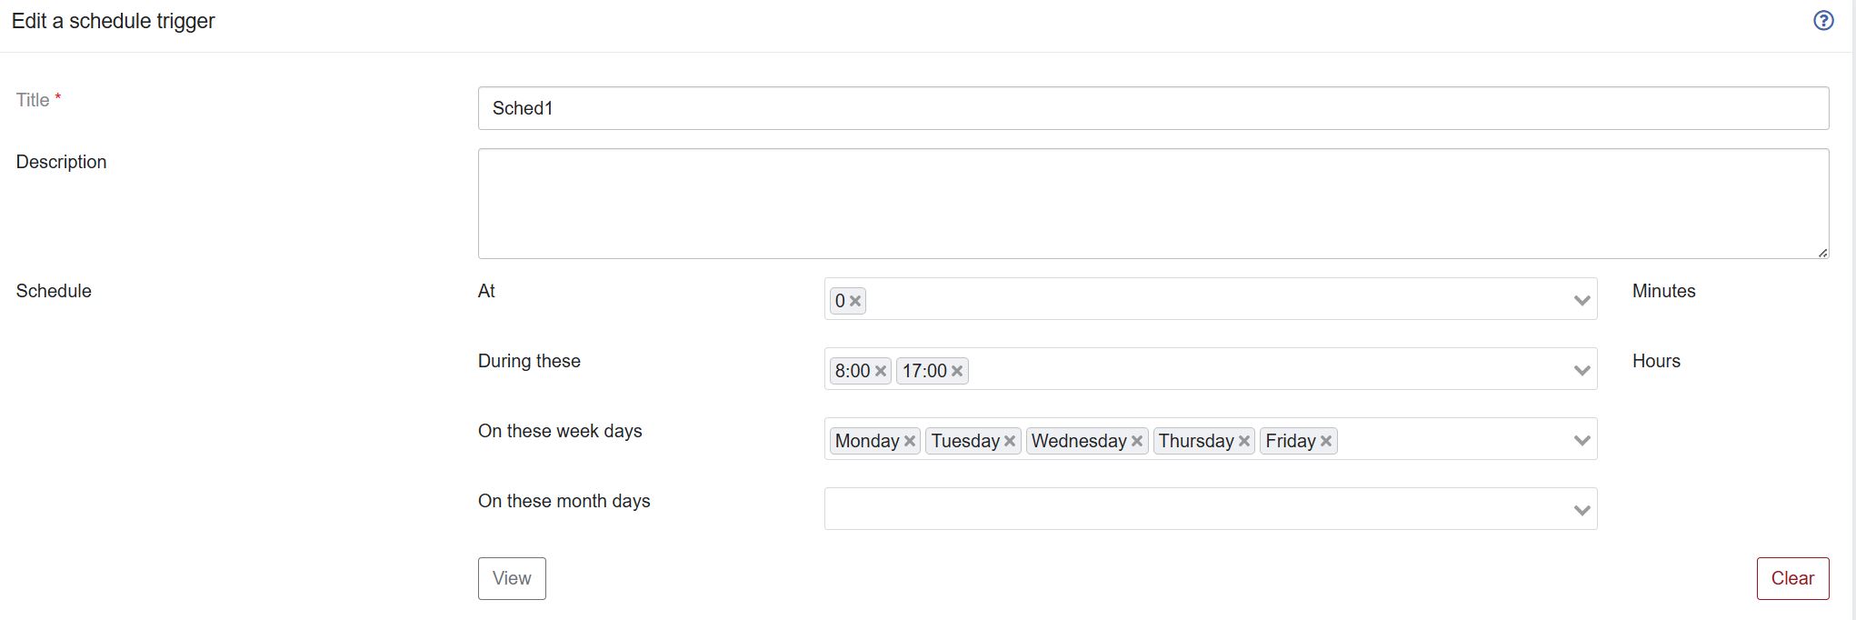The height and width of the screenshot is (620, 1856).
Task: Open the help question mark icon
Action: point(1823,21)
